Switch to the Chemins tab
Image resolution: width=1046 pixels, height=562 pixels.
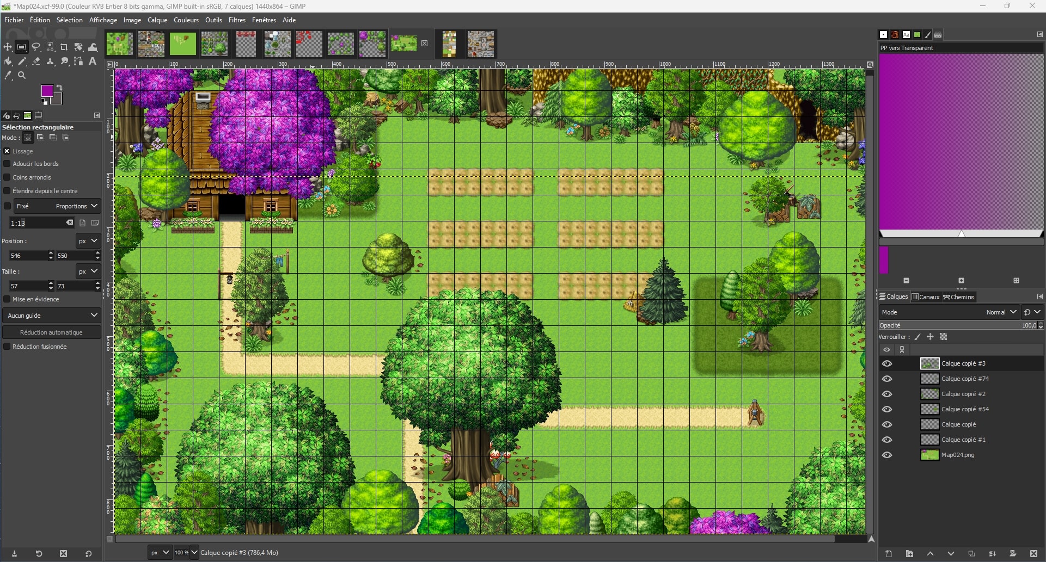(959, 297)
